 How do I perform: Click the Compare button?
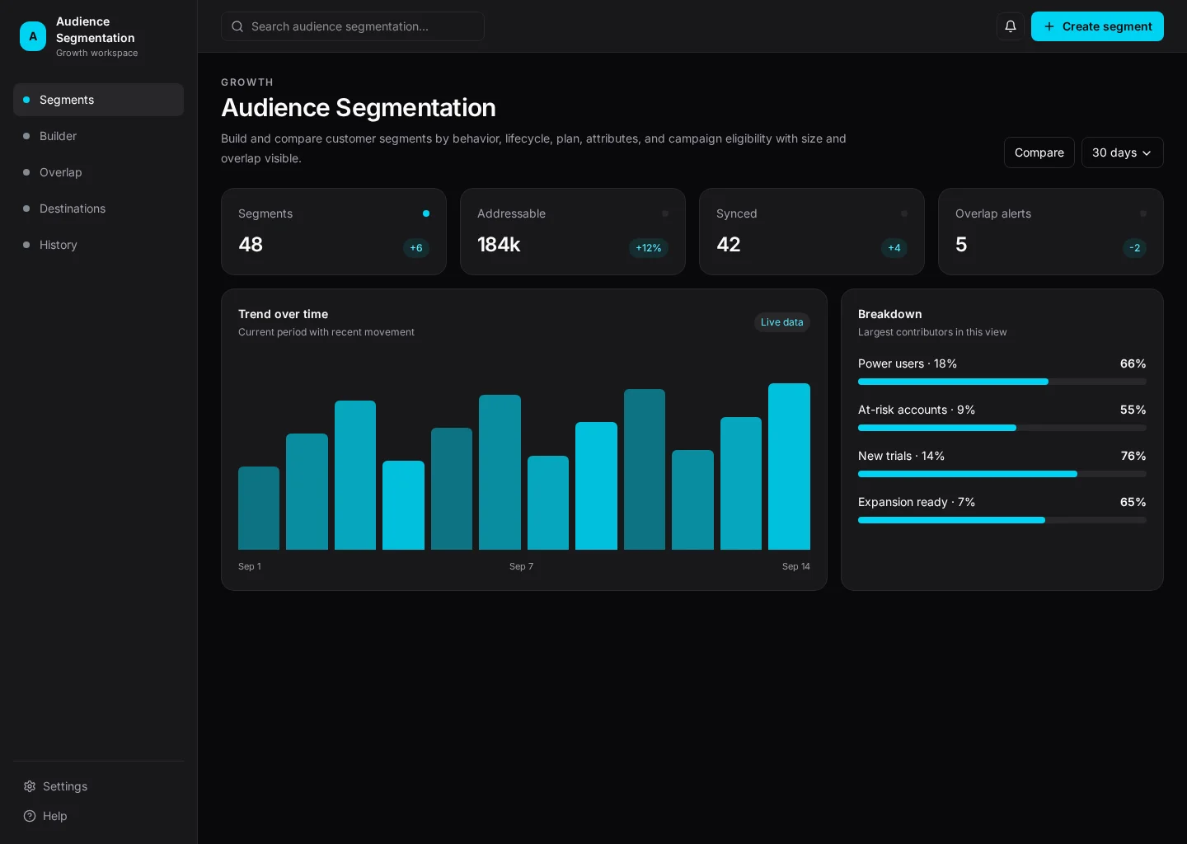tap(1039, 152)
